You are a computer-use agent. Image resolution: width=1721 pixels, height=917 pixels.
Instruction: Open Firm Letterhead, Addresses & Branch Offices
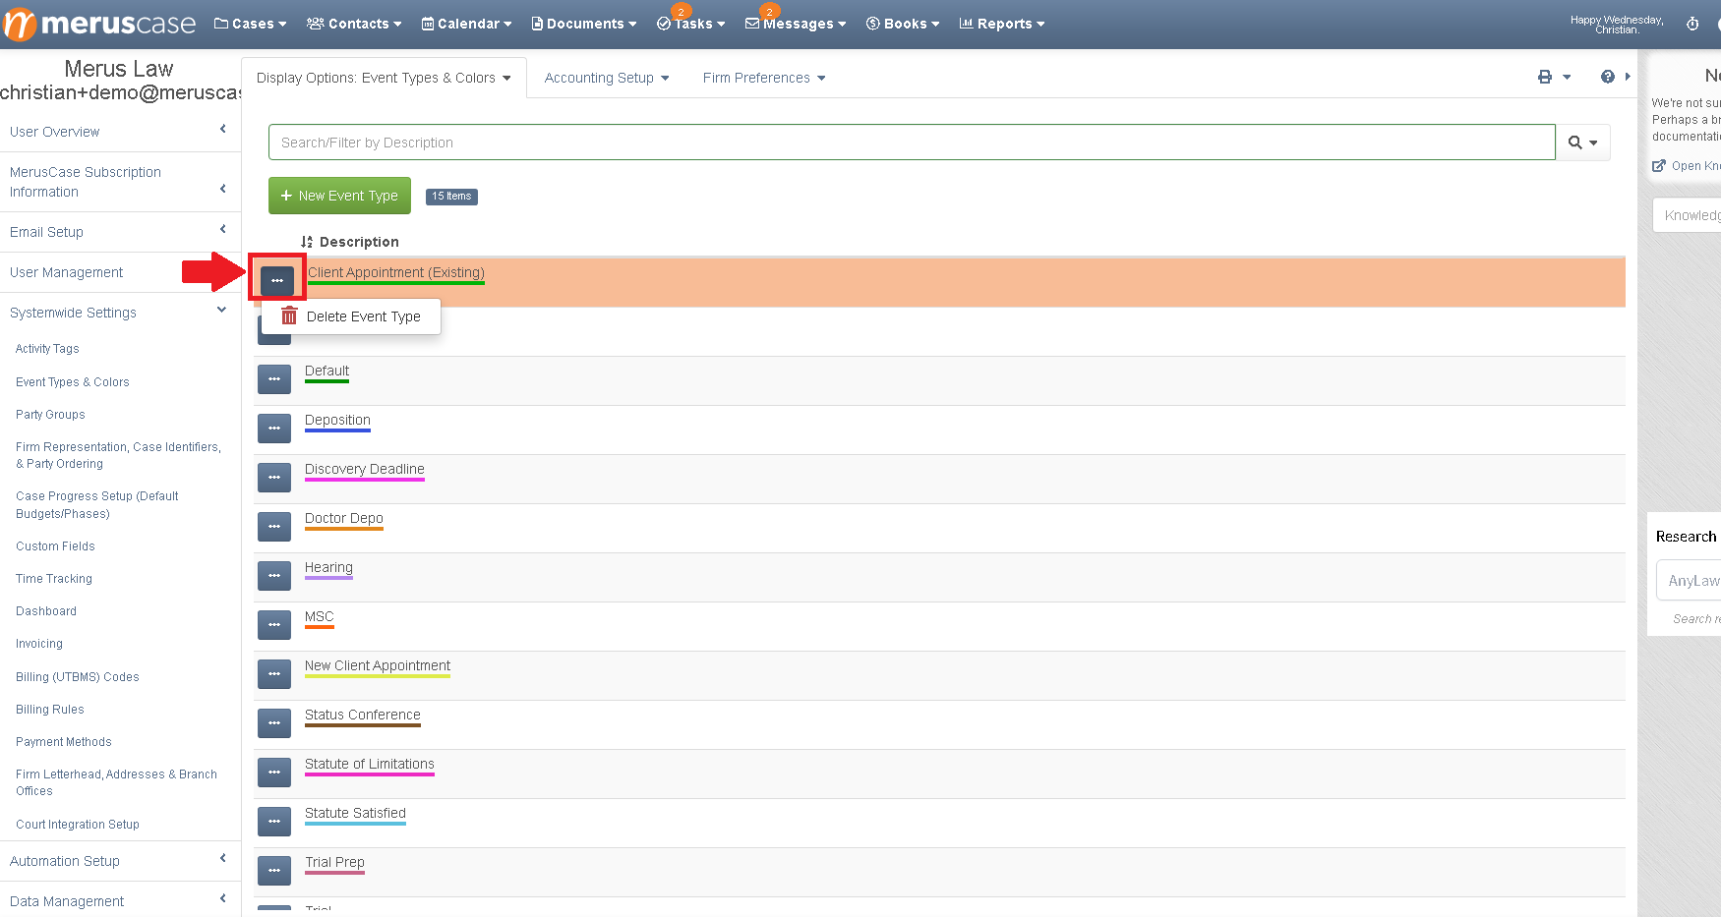click(x=116, y=782)
